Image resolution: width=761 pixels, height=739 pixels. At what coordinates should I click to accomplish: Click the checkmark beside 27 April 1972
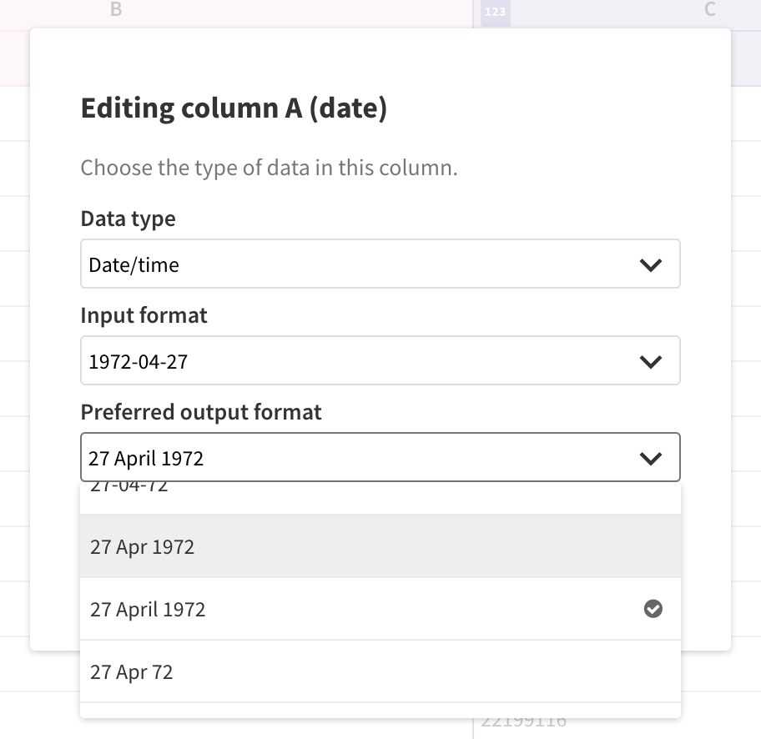(x=653, y=609)
